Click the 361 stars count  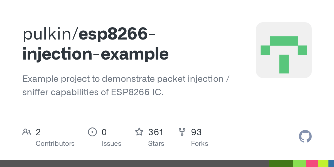pyautogui.click(x=156, y=132)
